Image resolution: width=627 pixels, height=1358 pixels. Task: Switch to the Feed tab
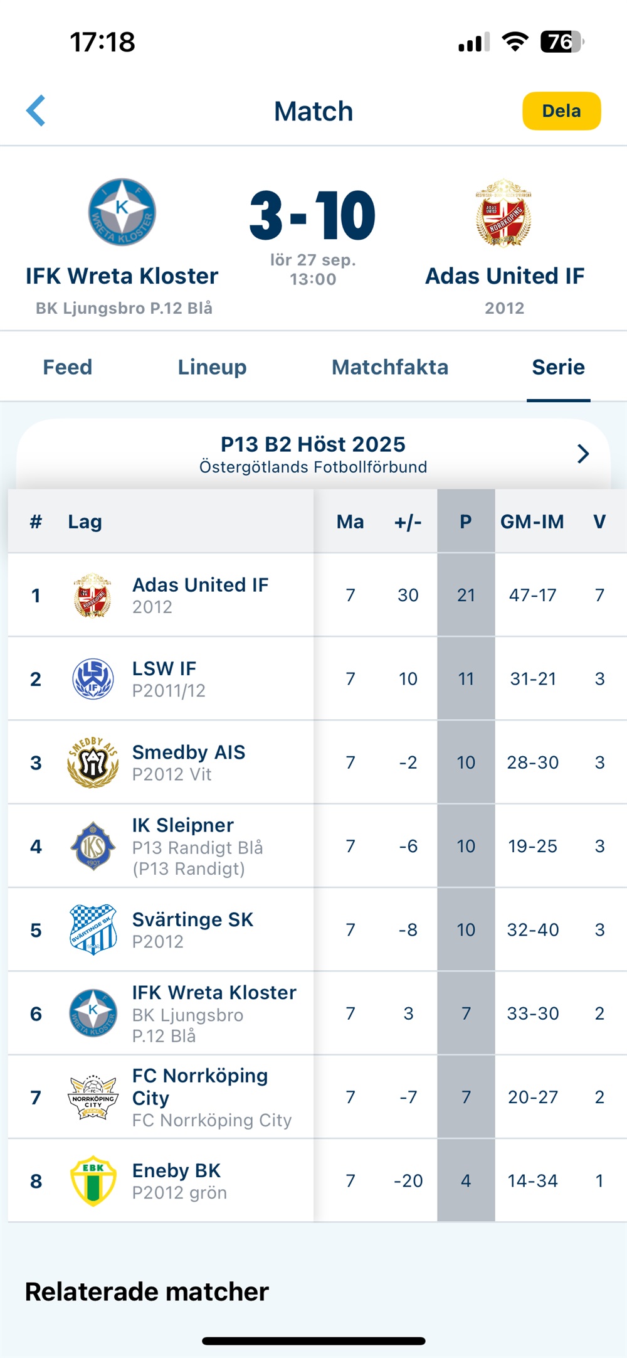[68, 367]
